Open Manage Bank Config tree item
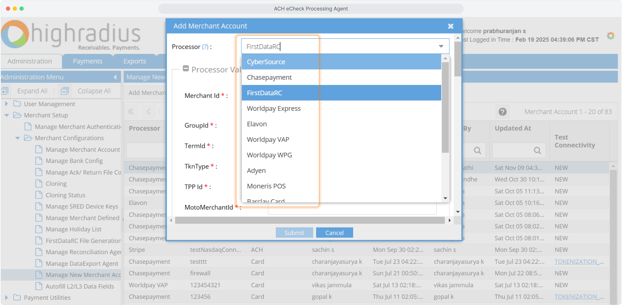622x305 pixels. (x=74, y=161)
